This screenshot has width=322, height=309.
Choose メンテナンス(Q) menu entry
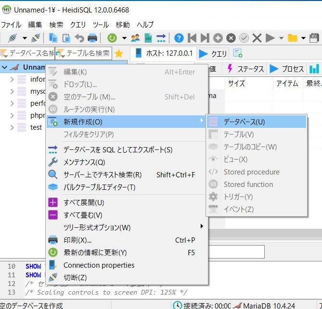(126, 162)
